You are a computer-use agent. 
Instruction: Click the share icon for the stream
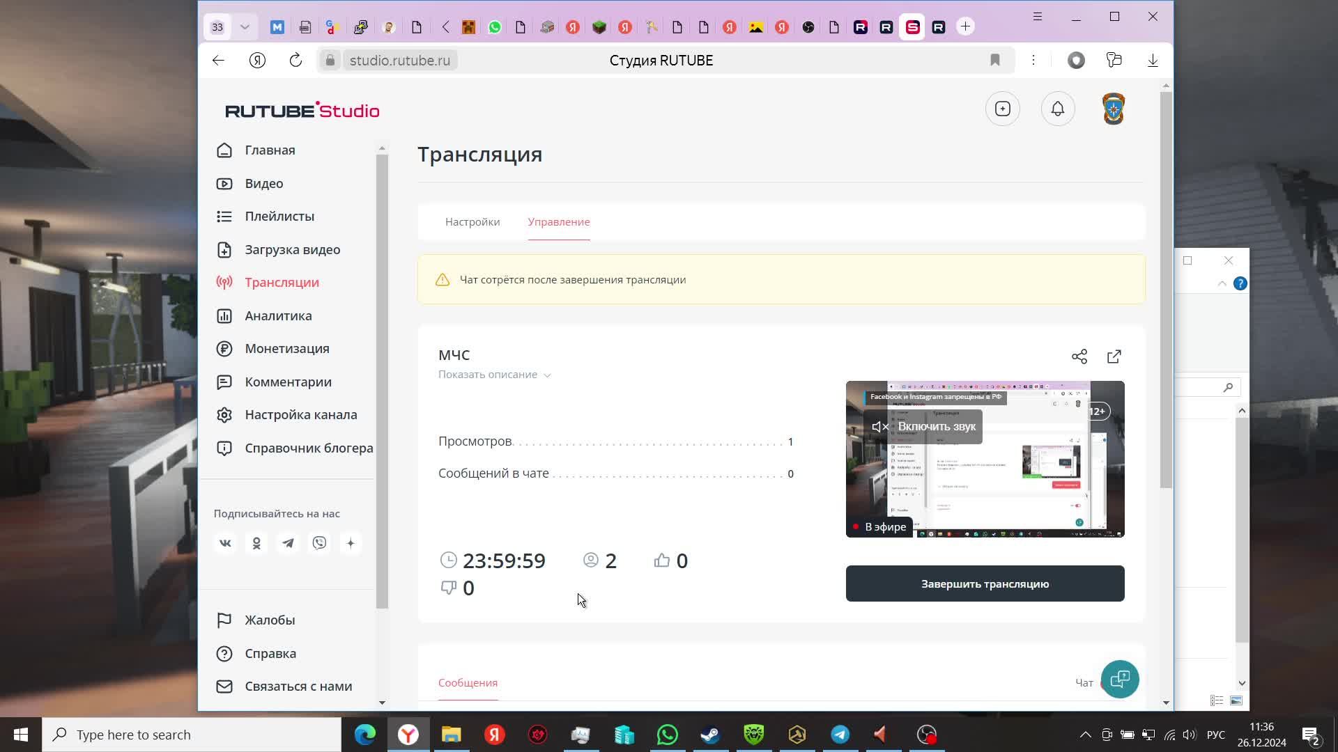(1079, 357)
